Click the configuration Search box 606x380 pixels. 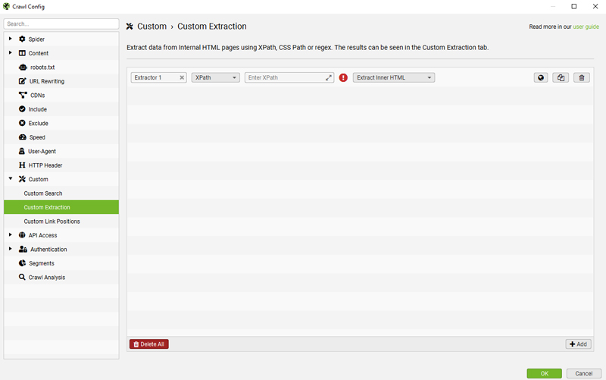tap(61, 24)
